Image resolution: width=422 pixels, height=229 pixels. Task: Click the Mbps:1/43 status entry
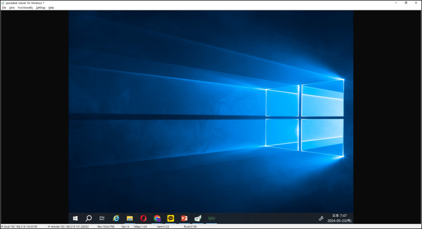141,227
